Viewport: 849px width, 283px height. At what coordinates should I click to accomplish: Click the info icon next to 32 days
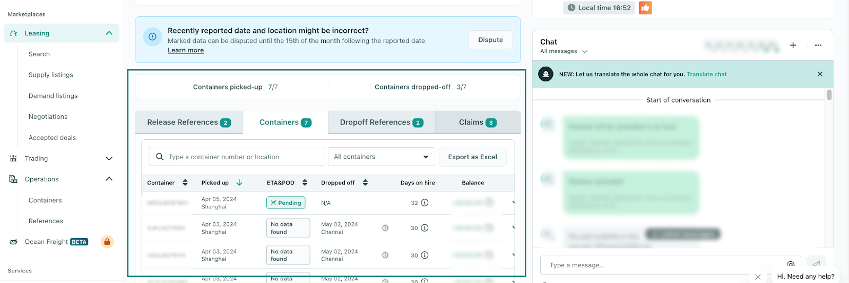(424, 203)
